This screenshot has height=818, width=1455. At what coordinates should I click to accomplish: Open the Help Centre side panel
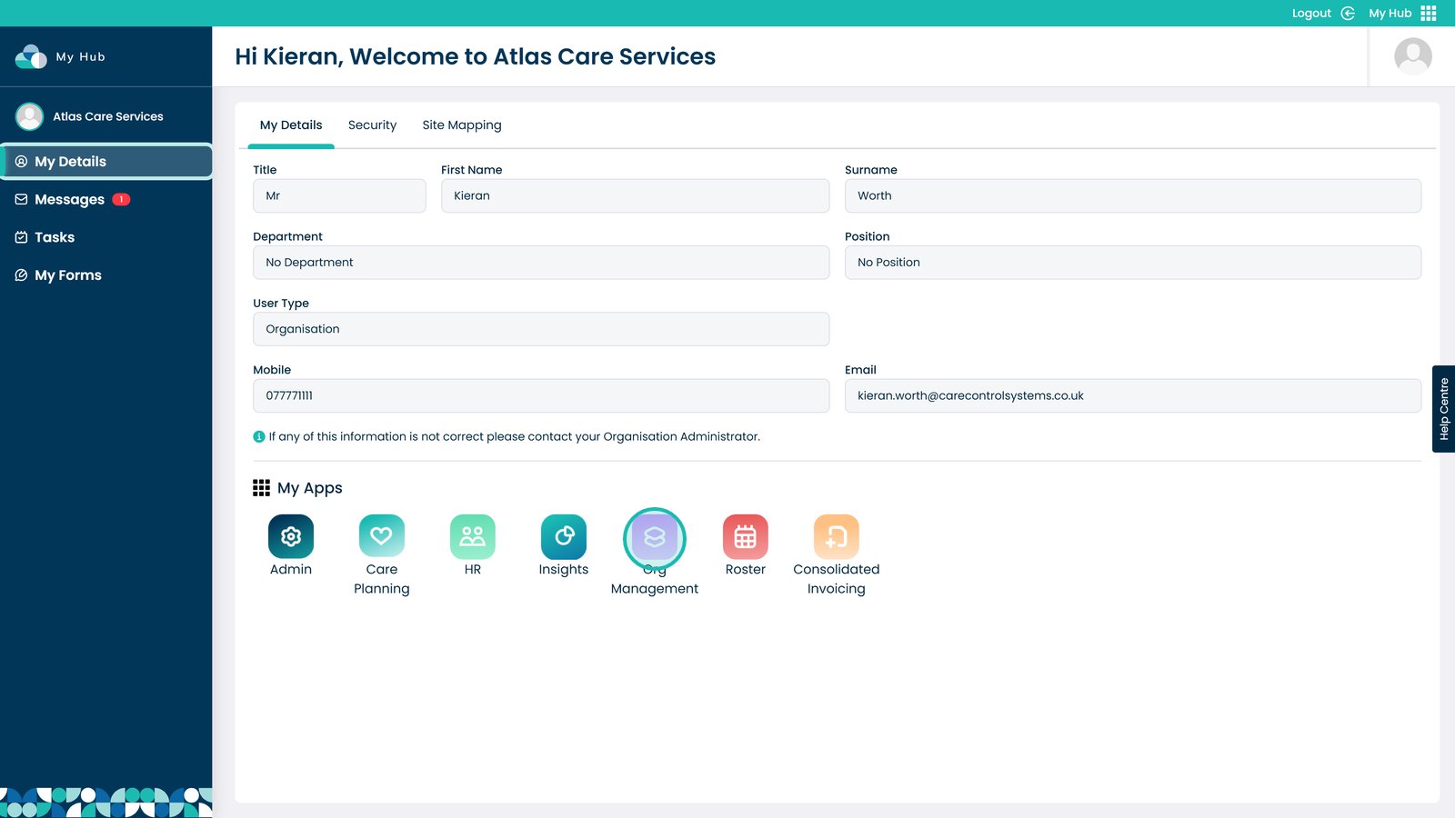[x=1443, y=409]
